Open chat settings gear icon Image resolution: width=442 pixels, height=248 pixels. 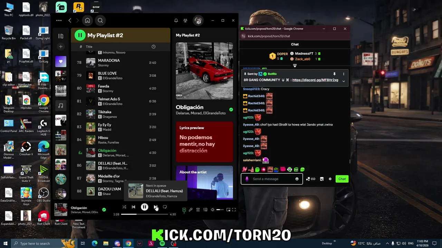330,179
